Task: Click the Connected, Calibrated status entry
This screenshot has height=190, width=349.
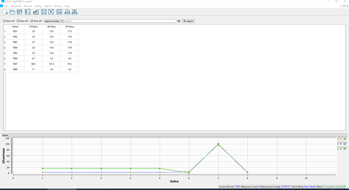Action: click(331, 187)
